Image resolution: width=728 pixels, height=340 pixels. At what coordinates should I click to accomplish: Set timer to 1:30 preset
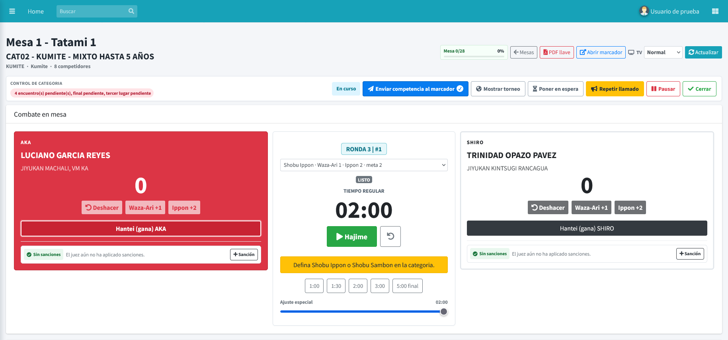pyautogui.click(x=336, y=286)
